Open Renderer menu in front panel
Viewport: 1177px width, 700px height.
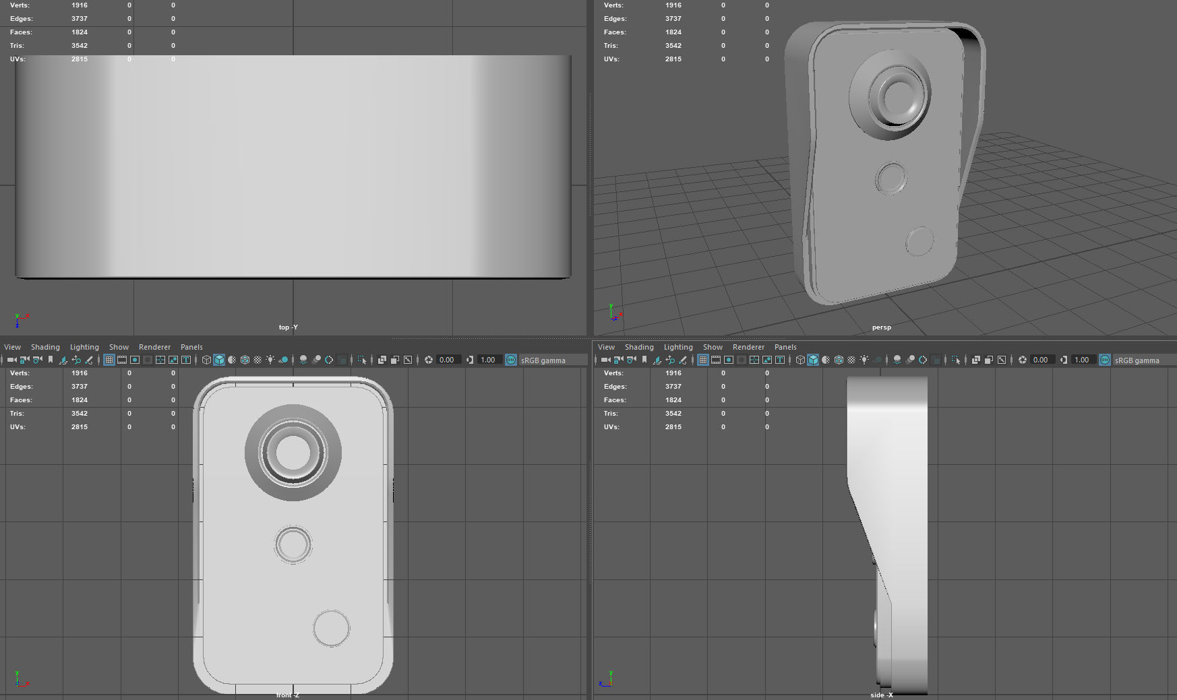[154, 347]
